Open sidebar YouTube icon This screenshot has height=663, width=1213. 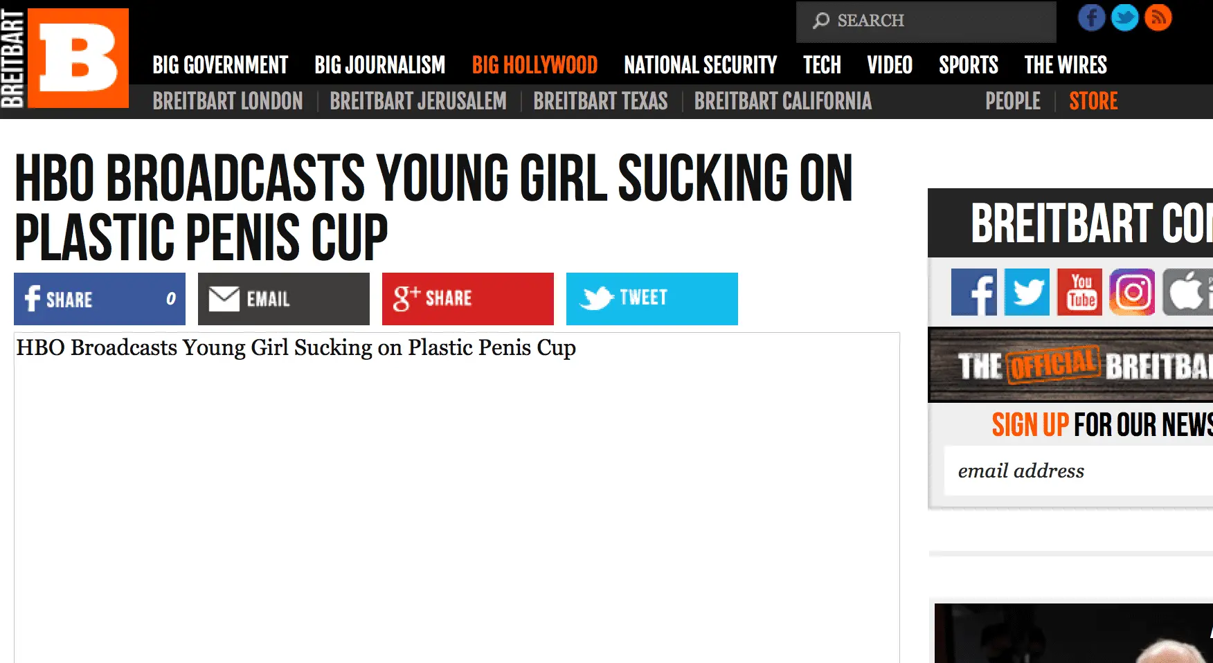click(1080, 292)
